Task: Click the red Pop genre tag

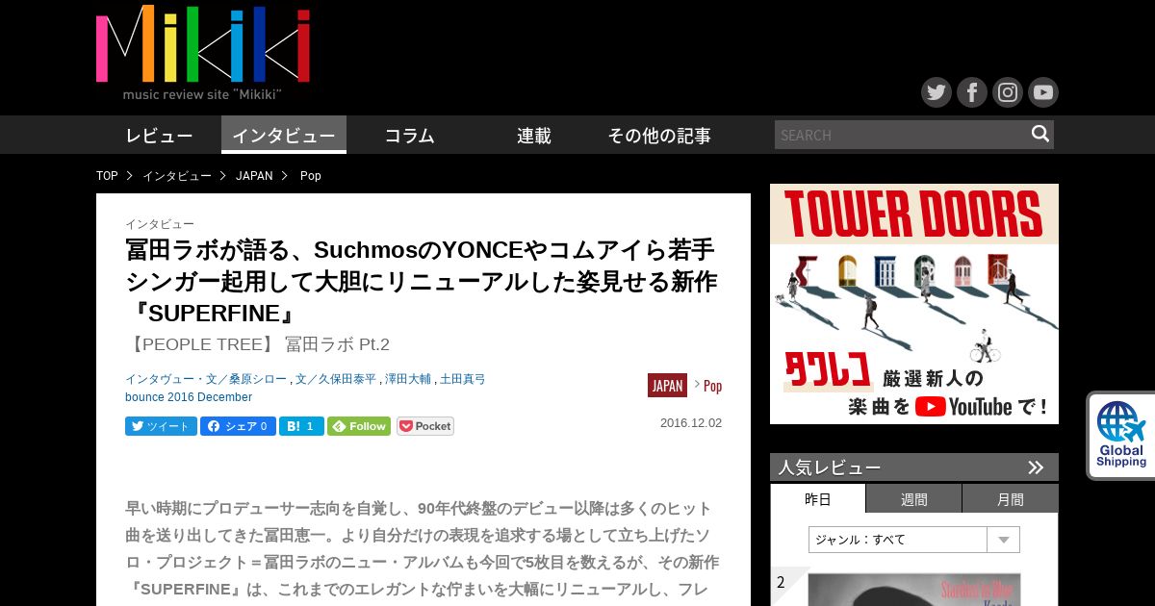Action: 712,386
